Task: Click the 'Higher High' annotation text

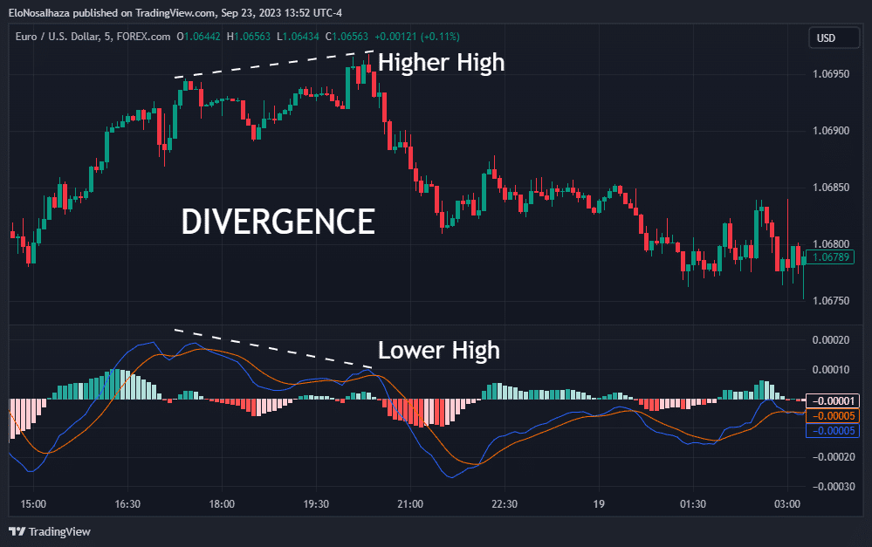Action: (x=441, y=62)
